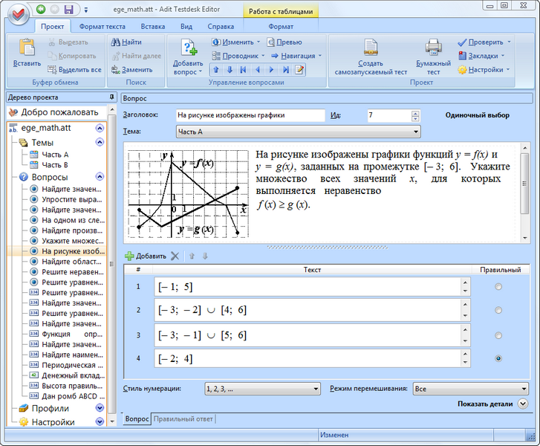The image size is (540, 446).
Task: Choose answer 3 as correct option
Action: [498, 334]
